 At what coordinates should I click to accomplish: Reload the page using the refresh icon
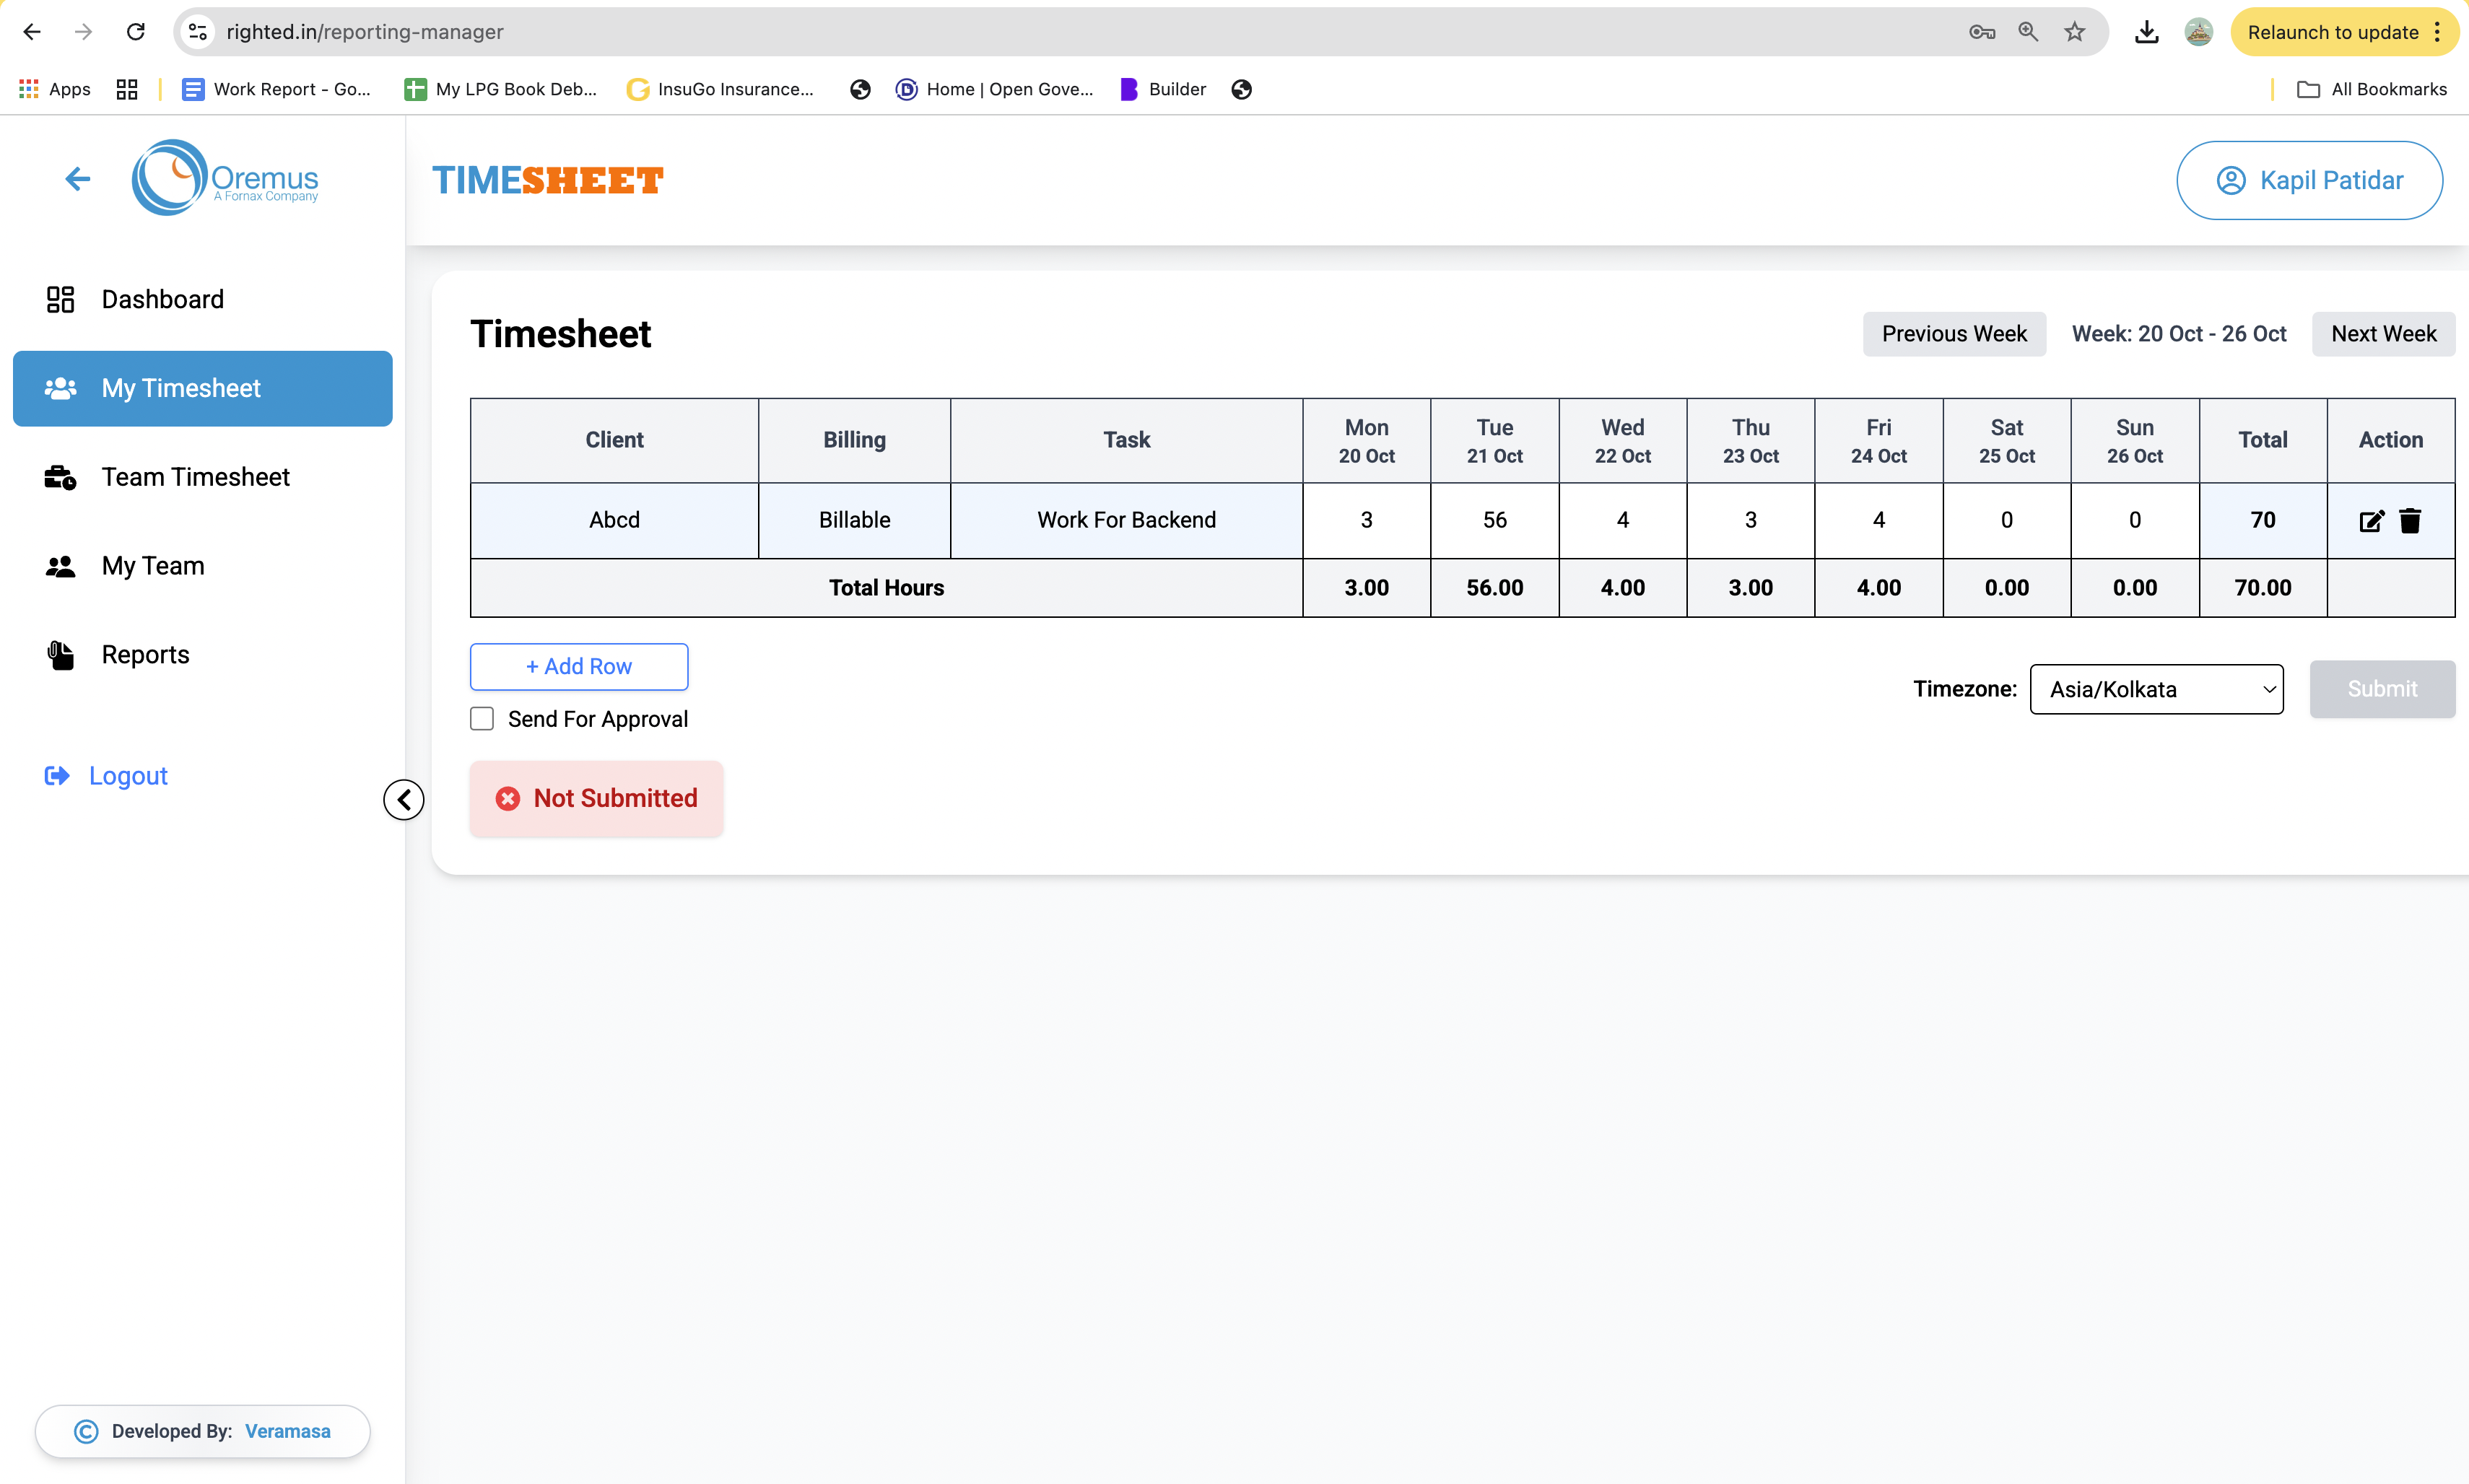pyautogui.click(x=136, y=32)
